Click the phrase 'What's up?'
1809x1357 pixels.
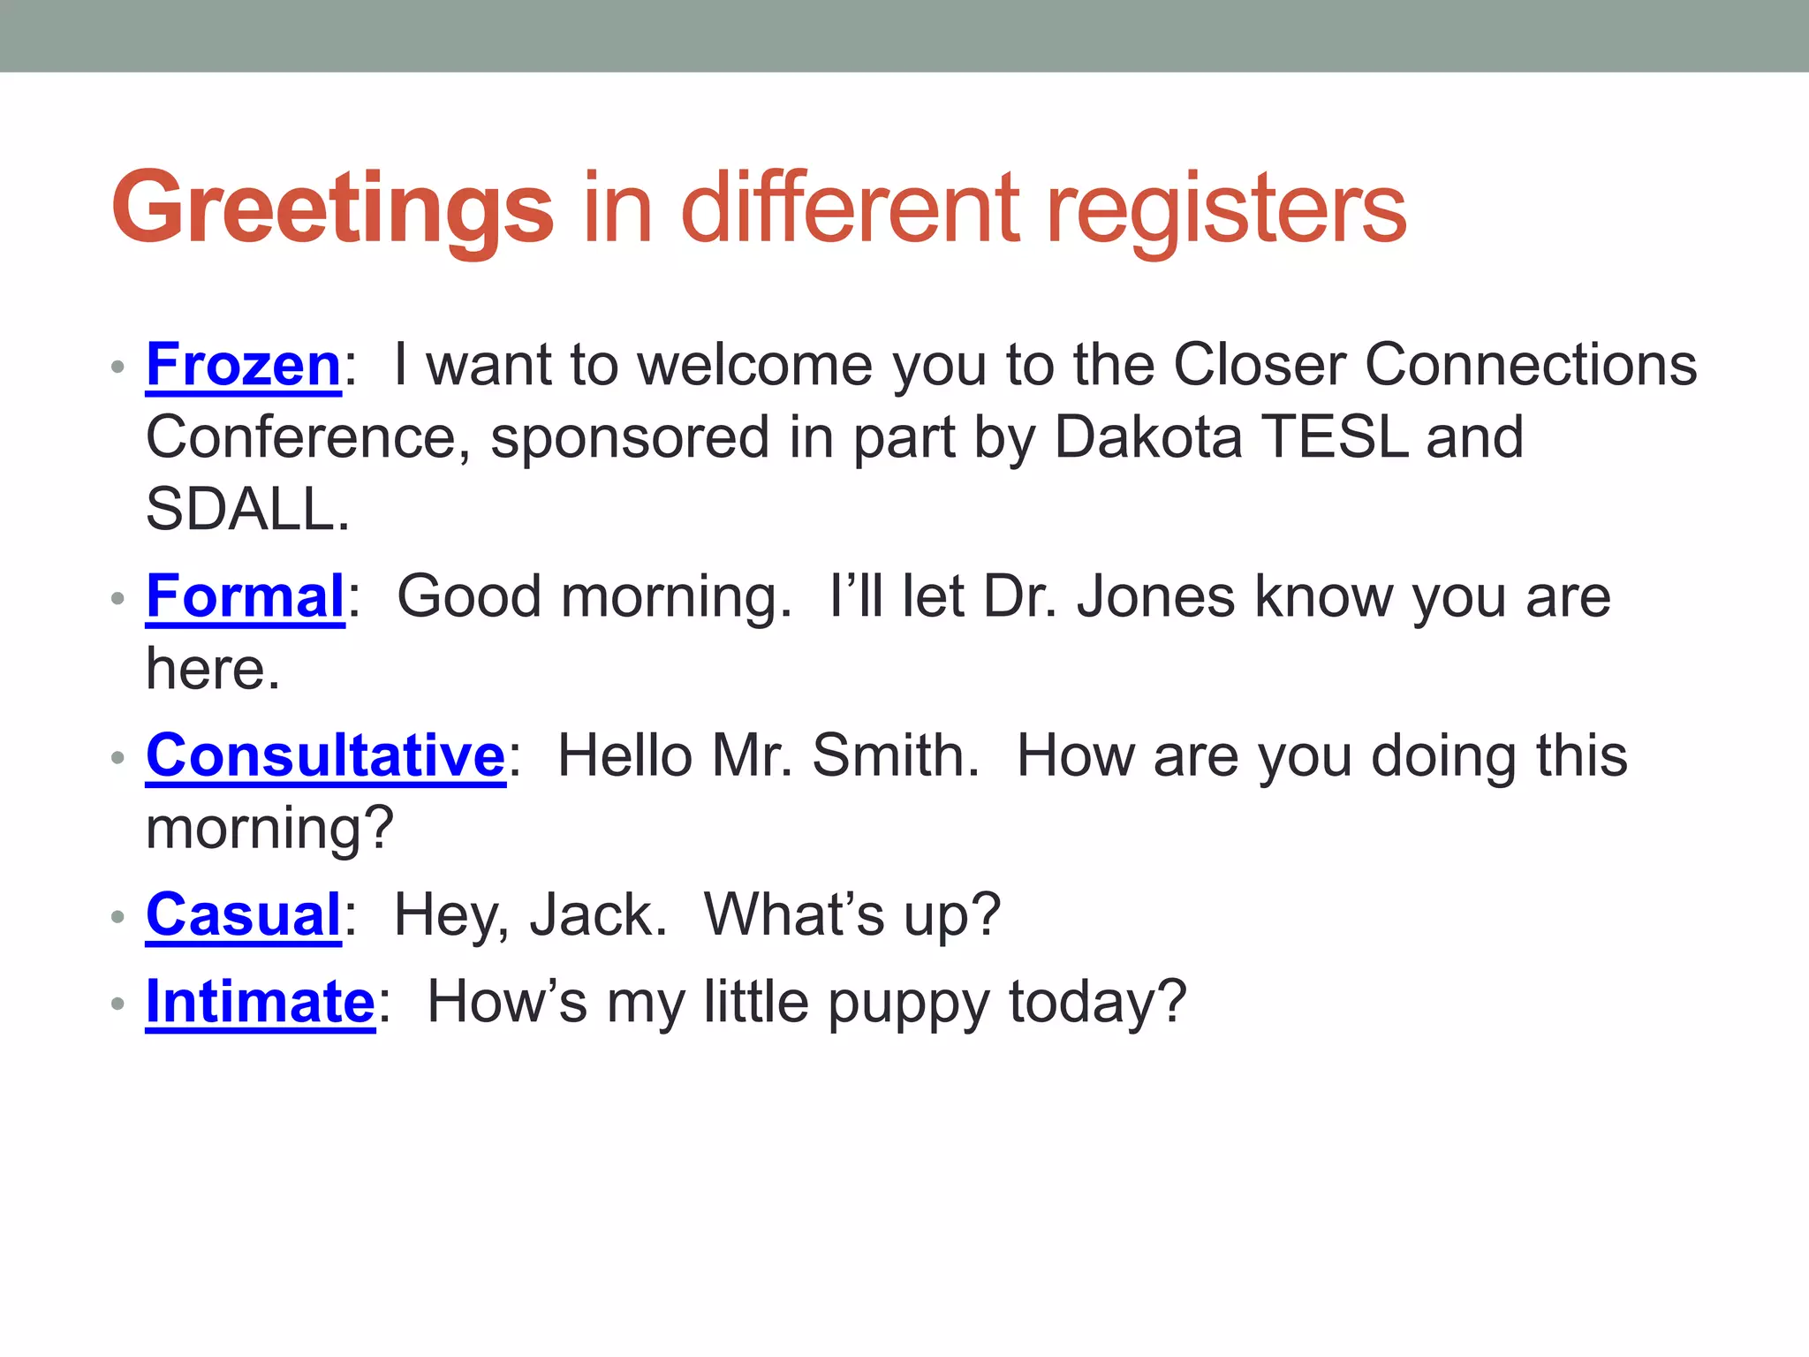coord(852,914)
